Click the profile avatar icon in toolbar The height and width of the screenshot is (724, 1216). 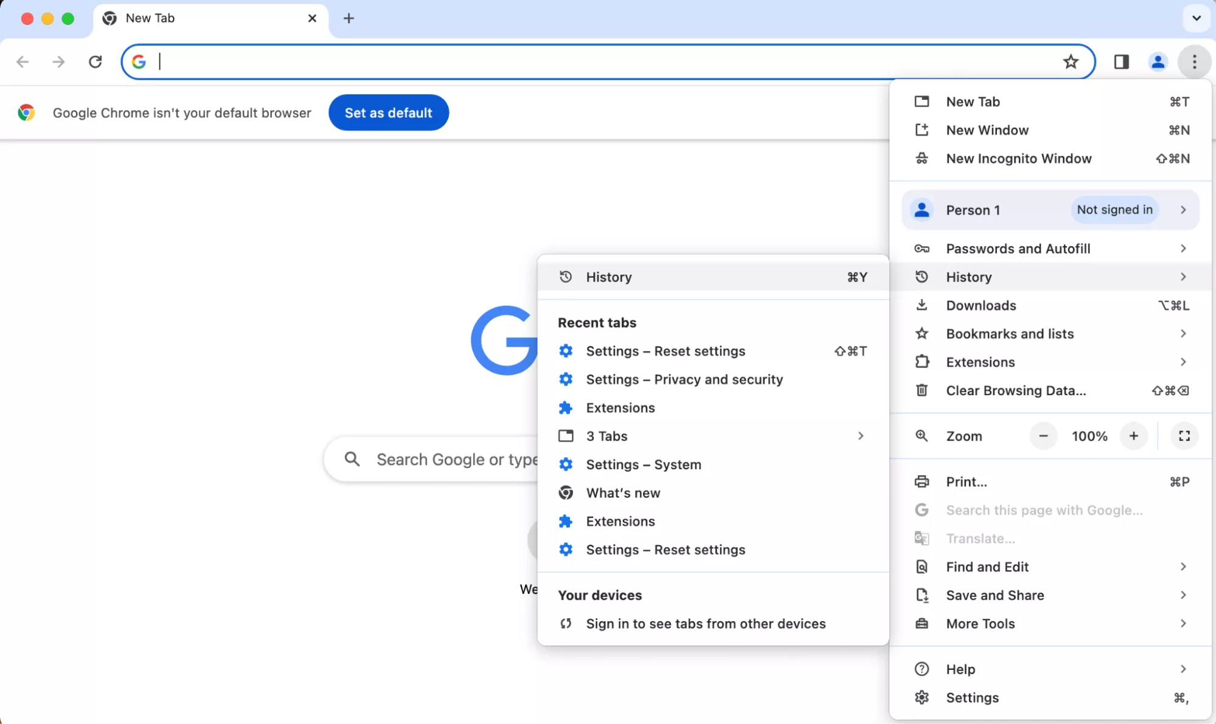(1158, 61)
